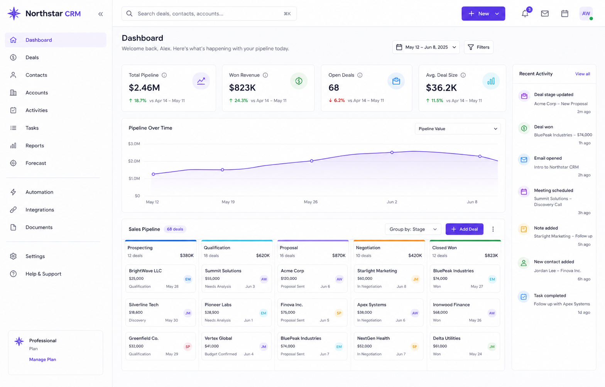605x387 pixels.
Task: Open the New button dropdown
Action: coord(483,14)
